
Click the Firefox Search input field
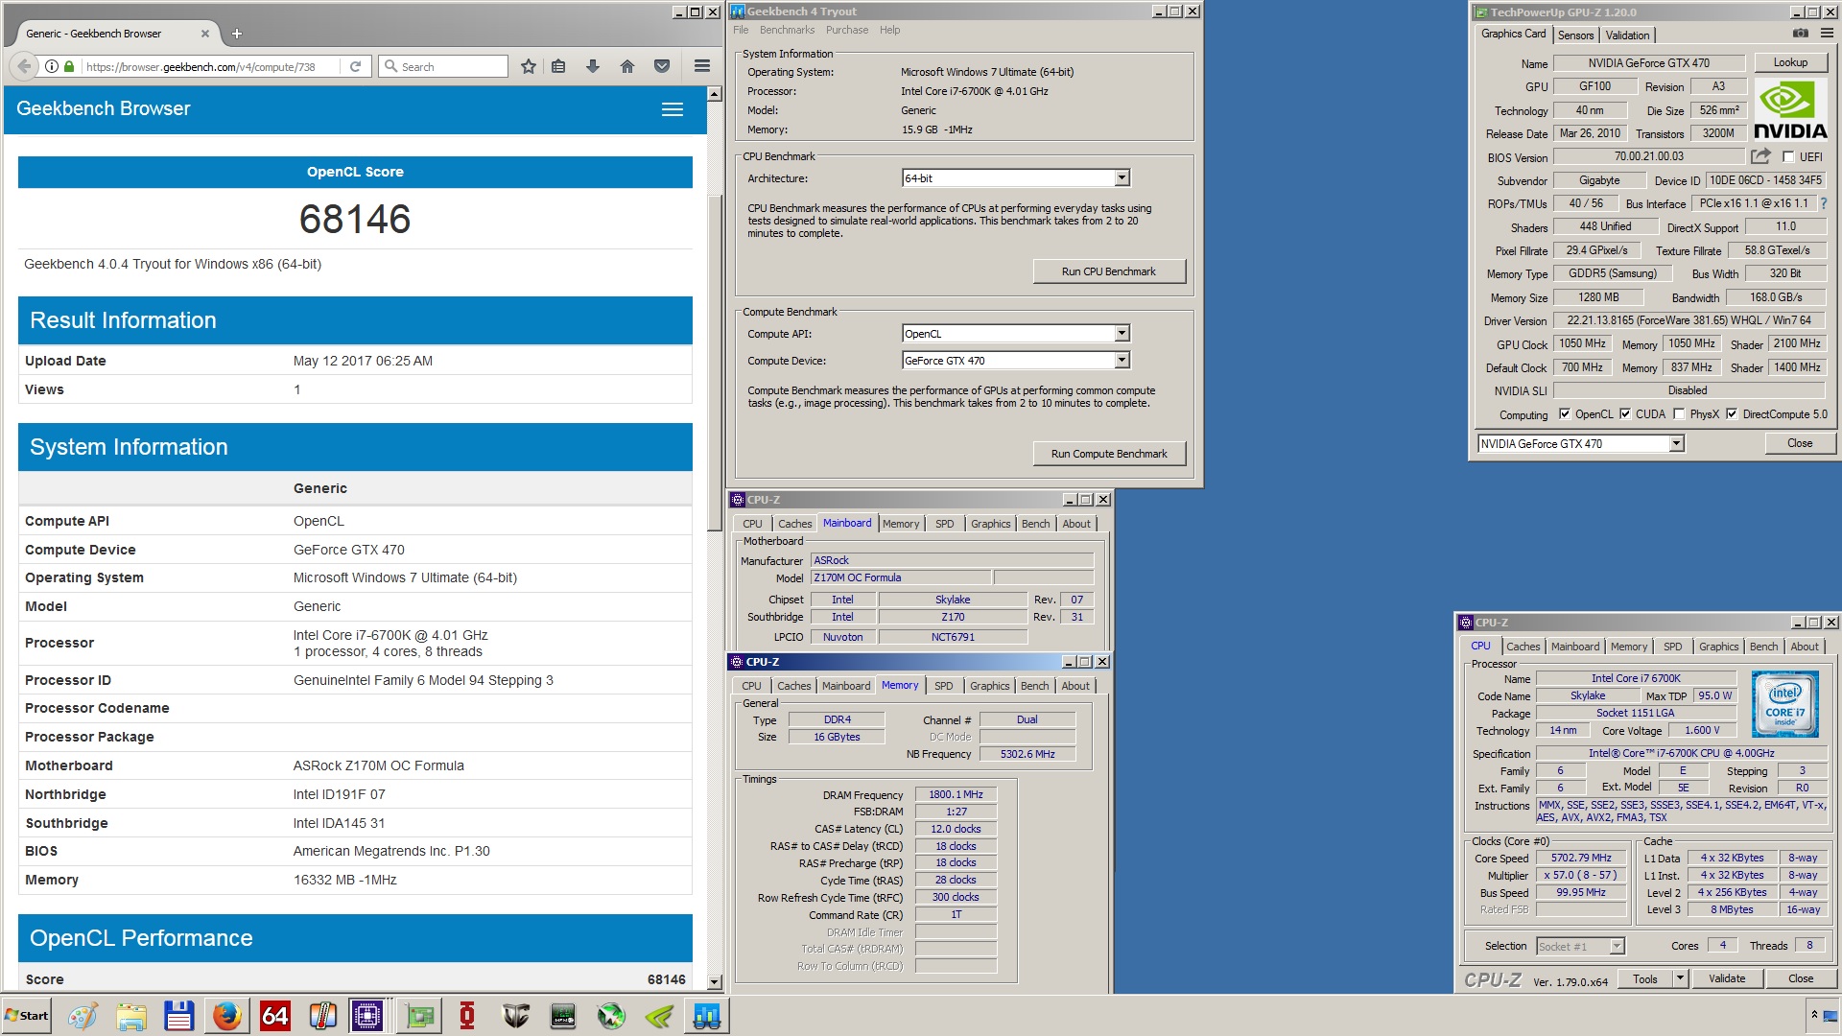[443, 66]
